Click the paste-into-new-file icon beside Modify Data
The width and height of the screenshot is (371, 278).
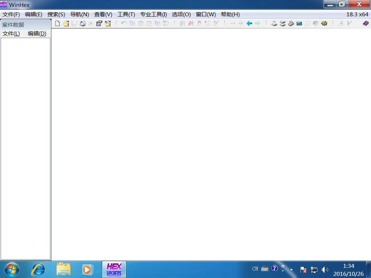point(158,24)
